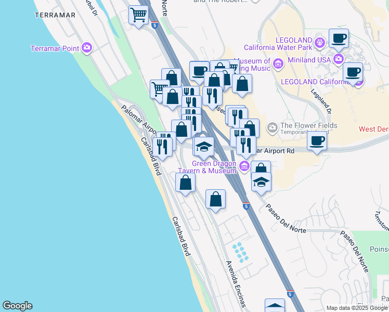
Task: Select the restaurant marker right of the freeway
Action: coord(212,96)
